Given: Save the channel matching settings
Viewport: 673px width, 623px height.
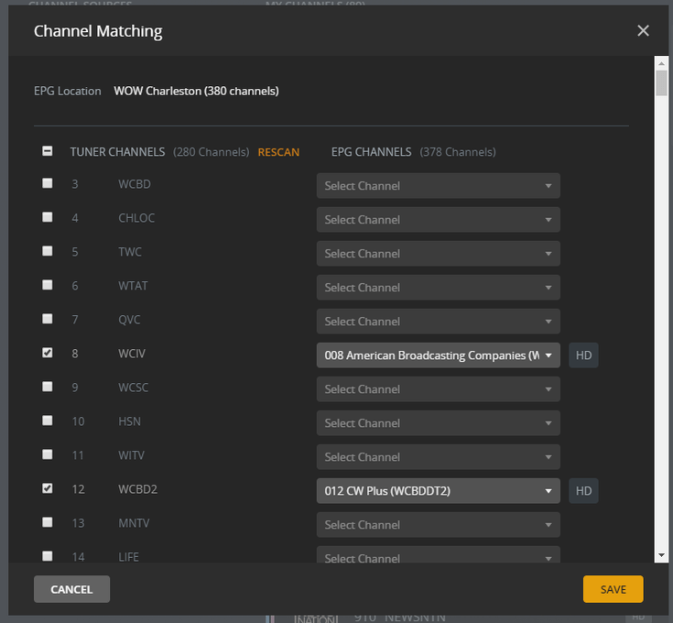Looking at the screenshot, I should point(613,589).
